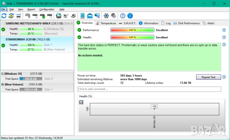Open the Disk menu
The width and height of the screenshot is (230, 140).
11,9
